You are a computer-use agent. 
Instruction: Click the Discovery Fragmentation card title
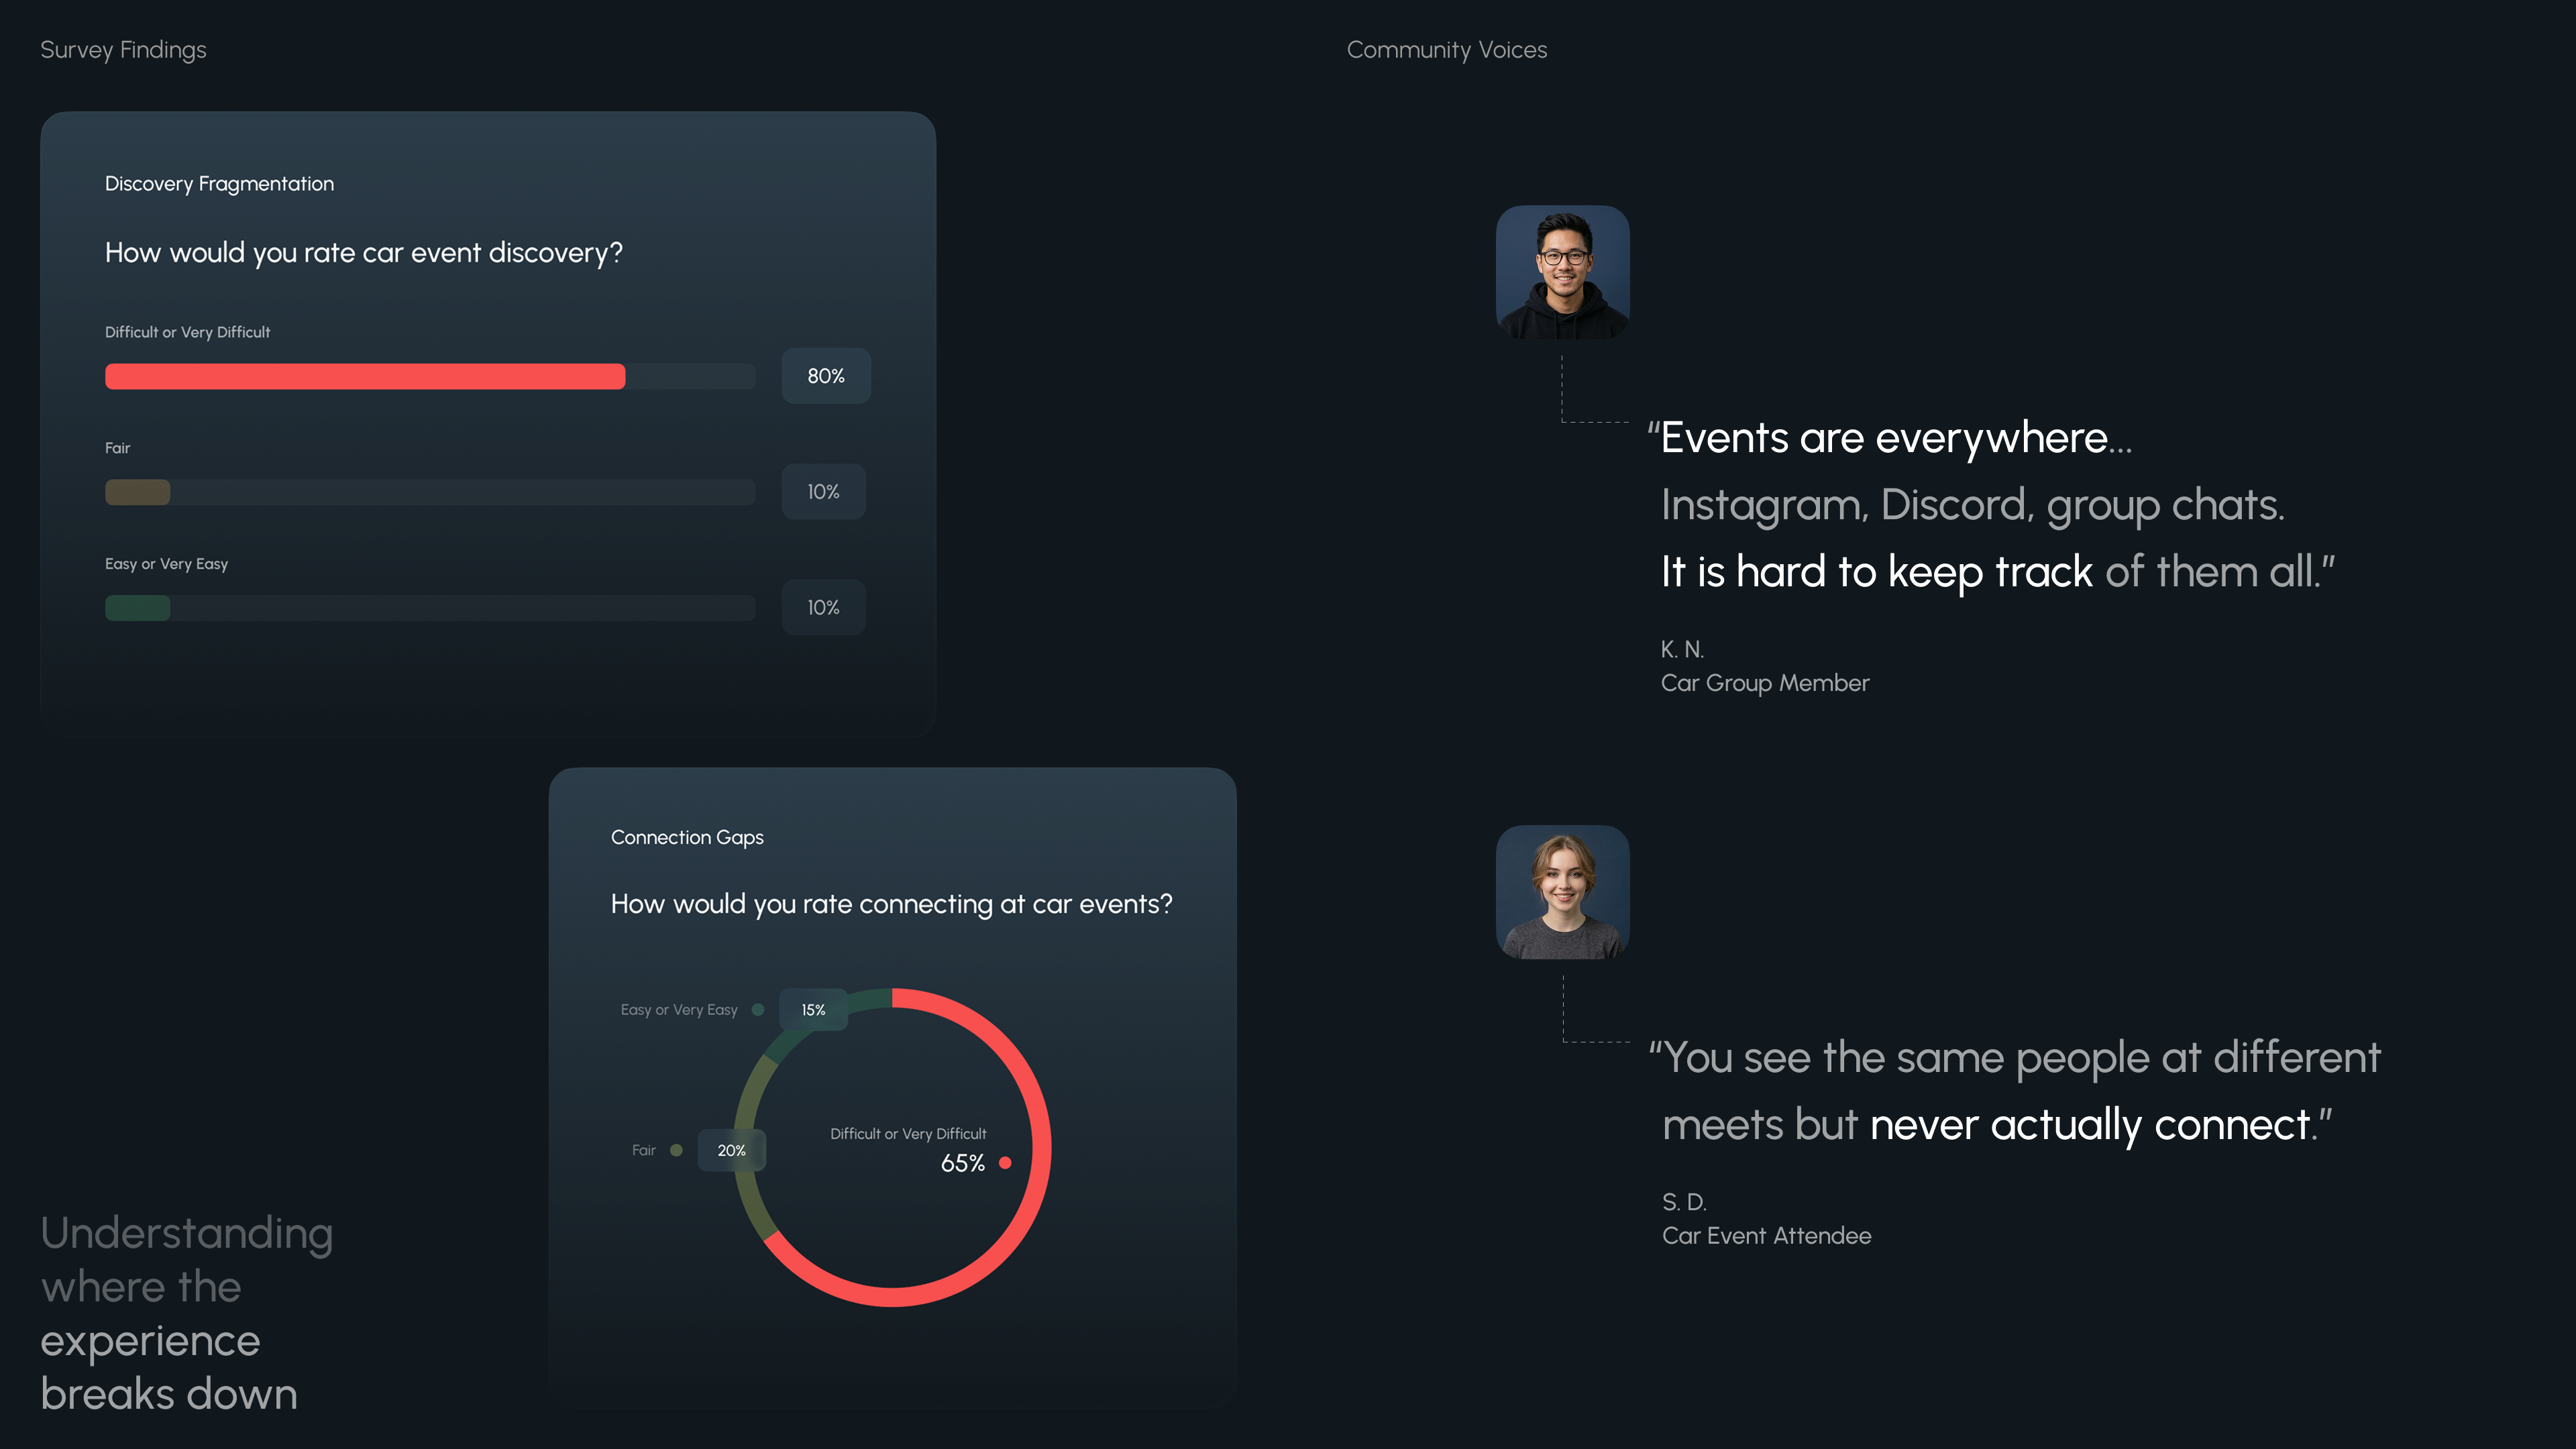tap(219, 184)
